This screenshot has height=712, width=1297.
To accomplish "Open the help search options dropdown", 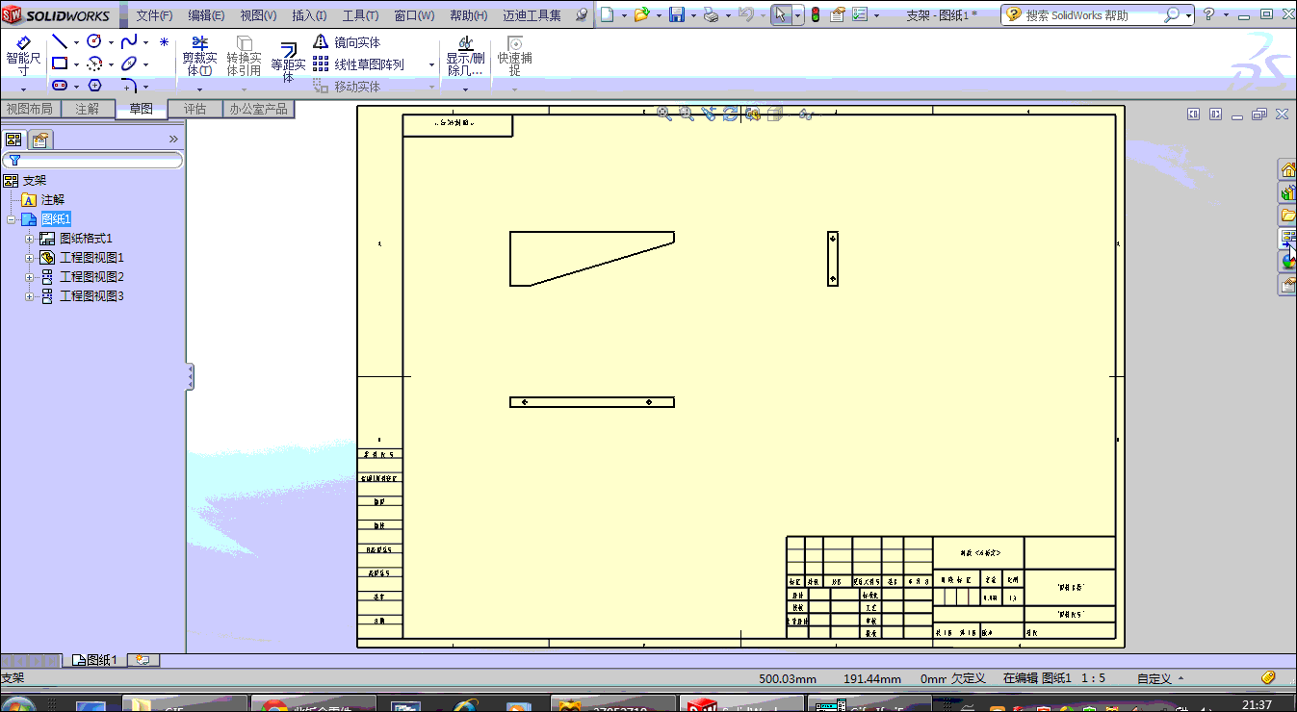I will pyautogui.click(x=1188, y=15).
